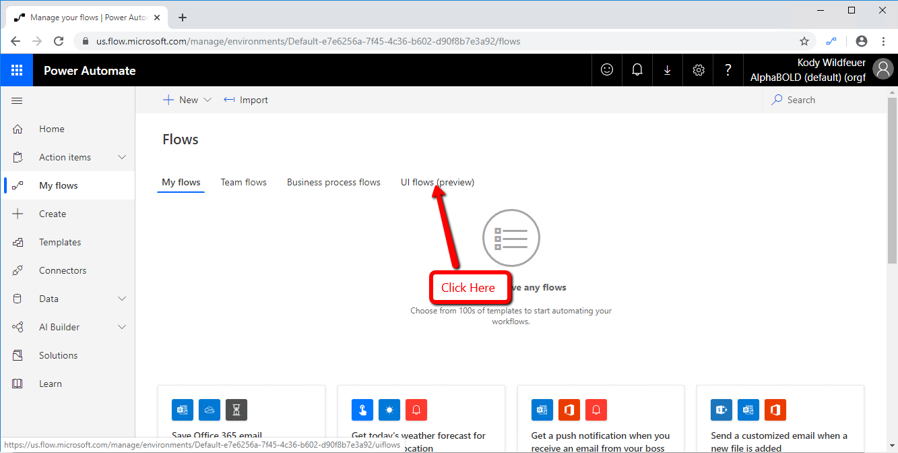This screenshot has height=453, width=898.
Task: Bookmark page with the star icon
Action: (x=804, y=41)
